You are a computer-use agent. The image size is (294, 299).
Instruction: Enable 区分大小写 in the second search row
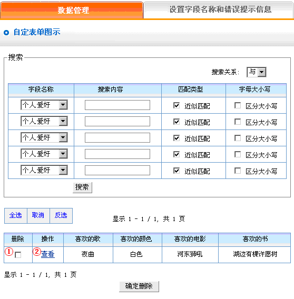tap(238, 122)
